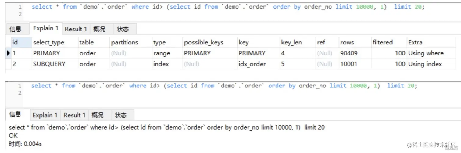Switch to Result 1 tab in upper panel
This screenshot has height=153, width=461.
coord(76,29)
